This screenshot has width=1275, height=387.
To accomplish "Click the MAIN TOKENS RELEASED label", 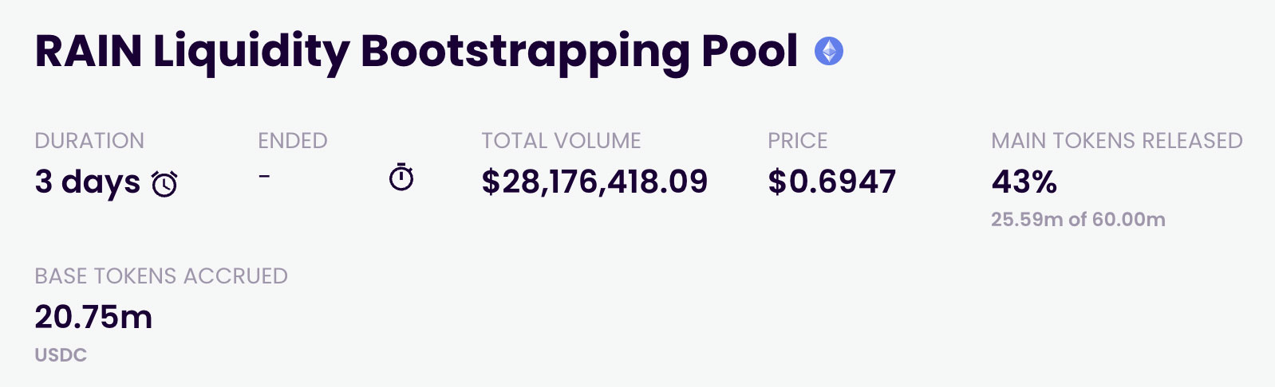I will tap(1116, 141).
